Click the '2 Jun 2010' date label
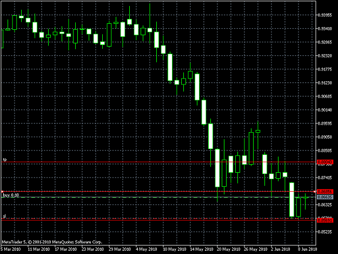Screen dimensions: 338x254 [281, 249]
